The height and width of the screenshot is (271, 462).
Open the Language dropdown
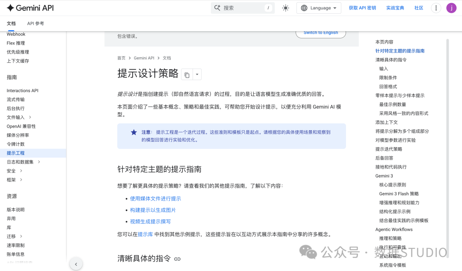pyautogui.click(x=319, y=8)
